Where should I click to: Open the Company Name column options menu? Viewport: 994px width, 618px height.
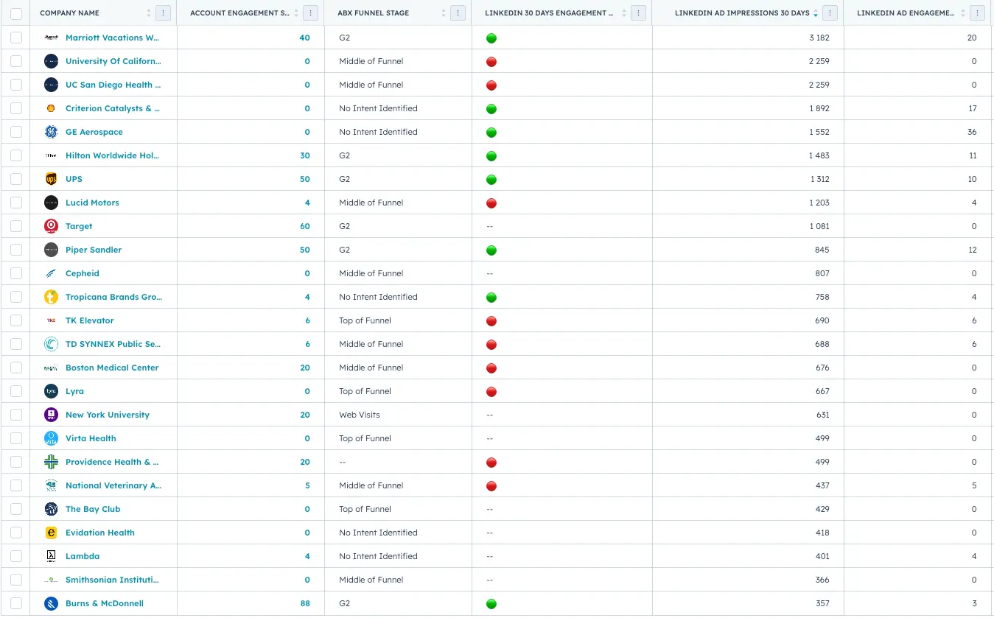[164, 13]
